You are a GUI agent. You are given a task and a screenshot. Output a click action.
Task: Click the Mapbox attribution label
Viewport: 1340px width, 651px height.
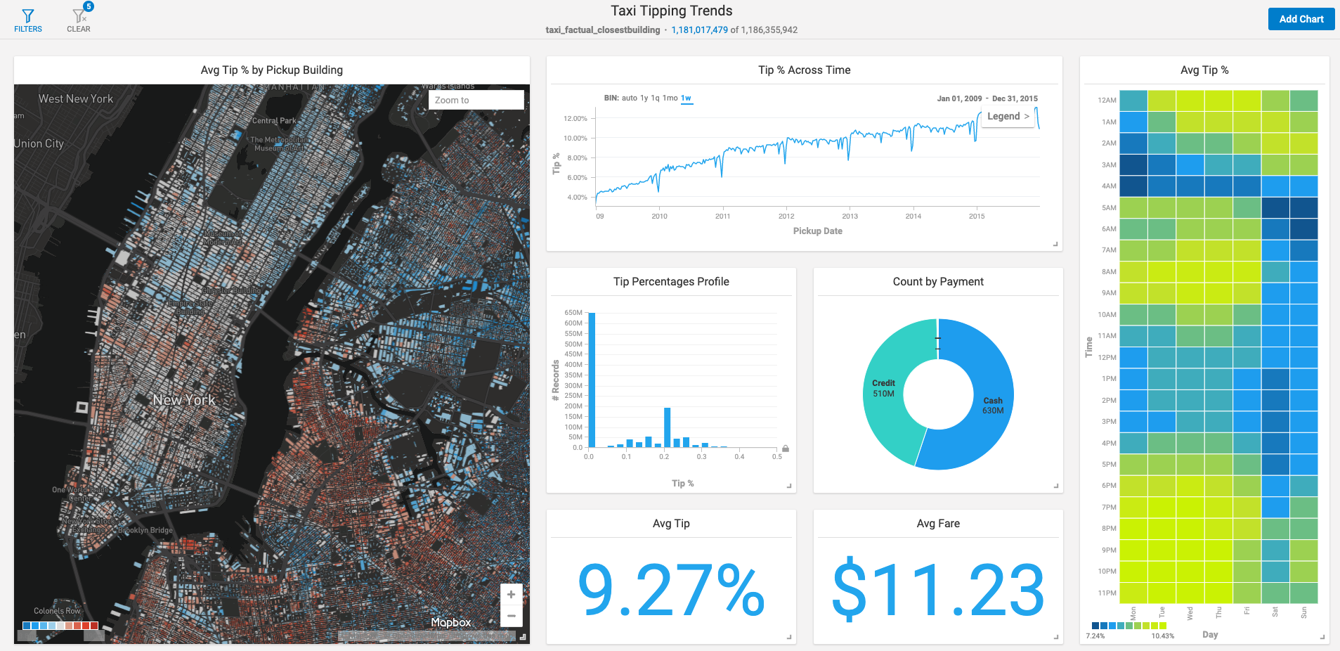[450, 621]
